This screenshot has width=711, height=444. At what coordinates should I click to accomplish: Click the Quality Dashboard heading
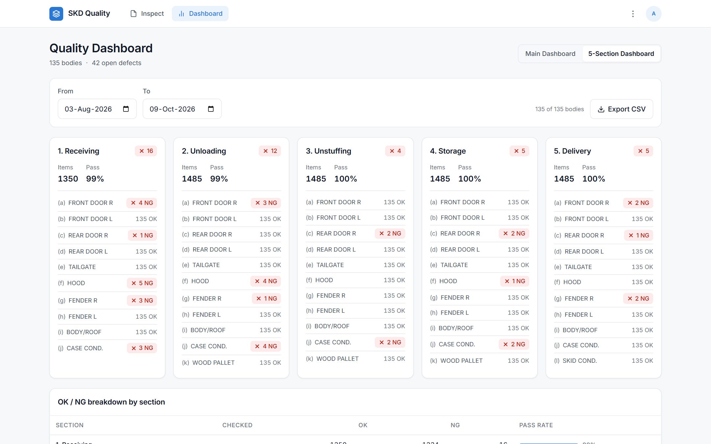click(x=101, y=48)
